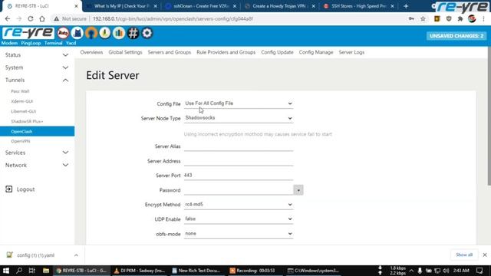Open the orange OpenVPN keyhole icon

[91, 33]
